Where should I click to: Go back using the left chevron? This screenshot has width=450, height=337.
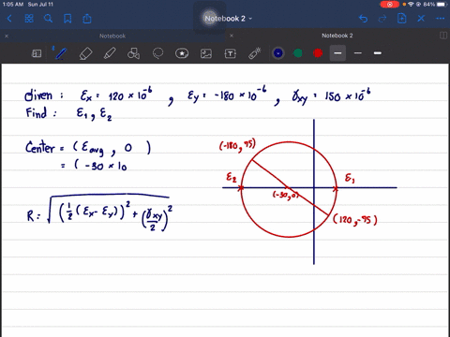pos(9,19)
